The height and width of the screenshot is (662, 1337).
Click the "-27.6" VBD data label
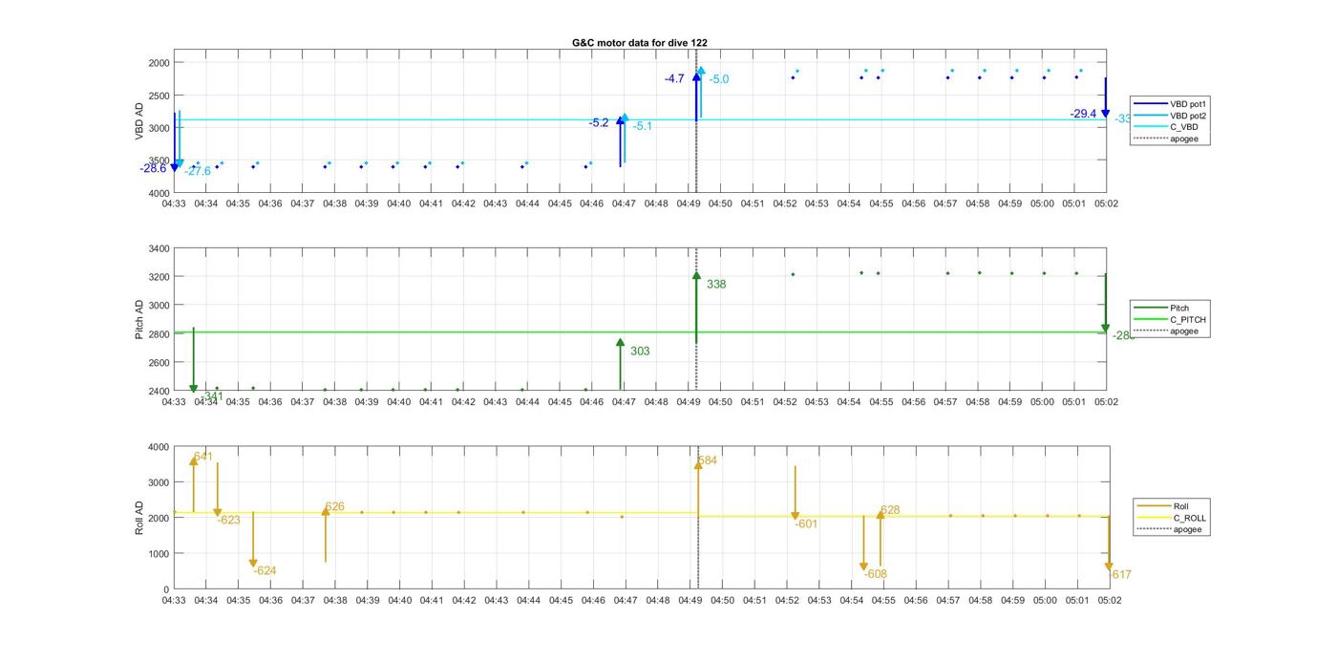[x=198, y=172]
